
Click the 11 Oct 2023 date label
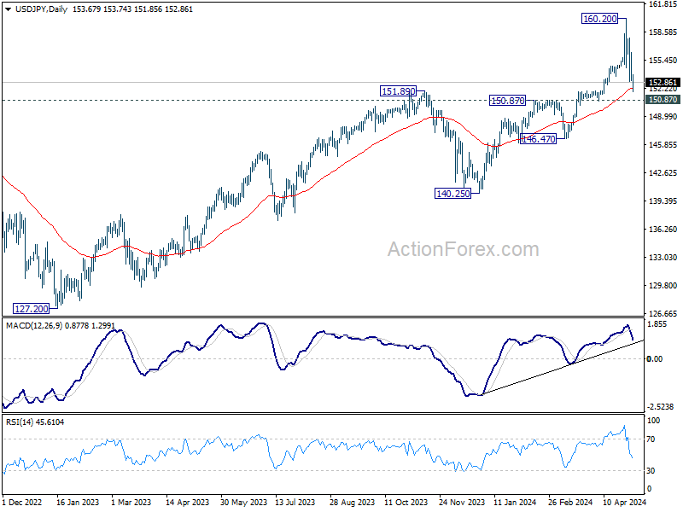[407, 502]
